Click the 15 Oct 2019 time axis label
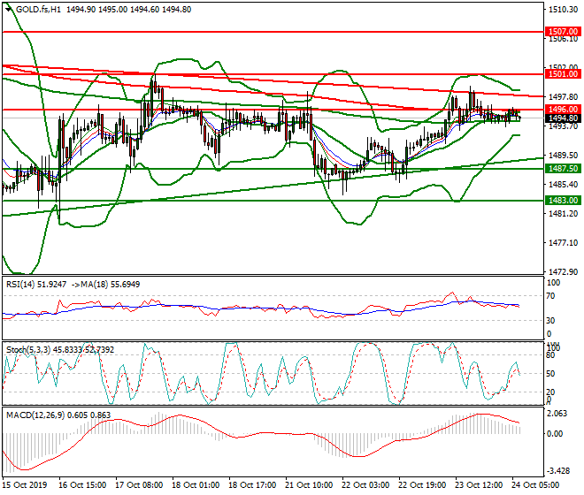 click(x=25, y=485)
